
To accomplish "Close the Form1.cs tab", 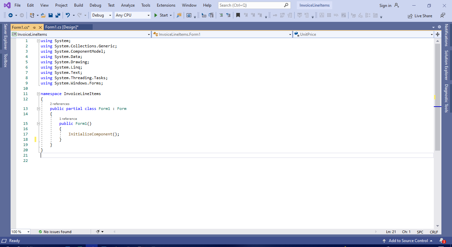I will coord(40,27).
